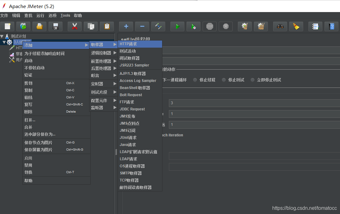
Task: Click the Copy icon in toolbar
Action: click(x=91, y=27)
